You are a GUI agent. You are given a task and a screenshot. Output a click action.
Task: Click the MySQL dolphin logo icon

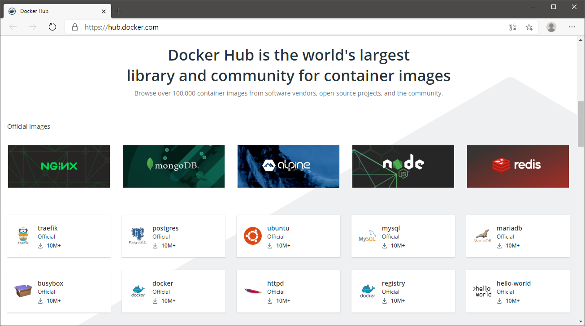tap(367, 236)
